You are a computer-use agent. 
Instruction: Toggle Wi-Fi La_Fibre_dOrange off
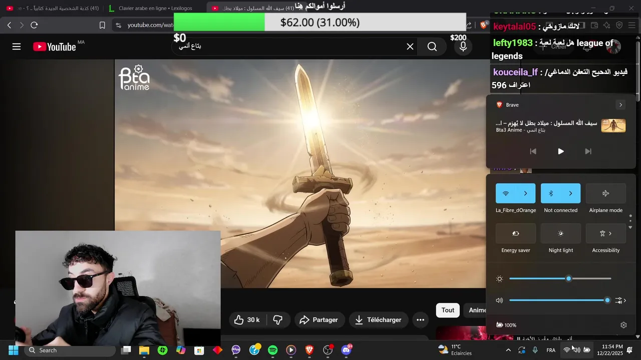click(506, 193)
